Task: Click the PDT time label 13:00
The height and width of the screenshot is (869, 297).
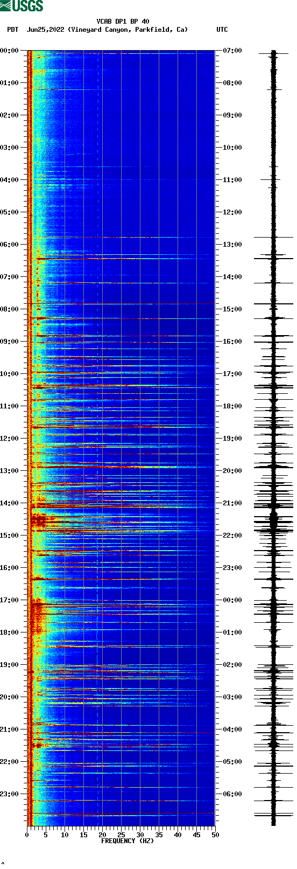Action: coord(9,471)
